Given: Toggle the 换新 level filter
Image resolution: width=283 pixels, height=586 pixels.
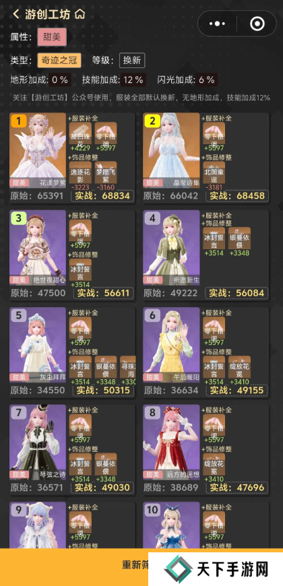Looking at the screenshot, I should pos(132,60).
